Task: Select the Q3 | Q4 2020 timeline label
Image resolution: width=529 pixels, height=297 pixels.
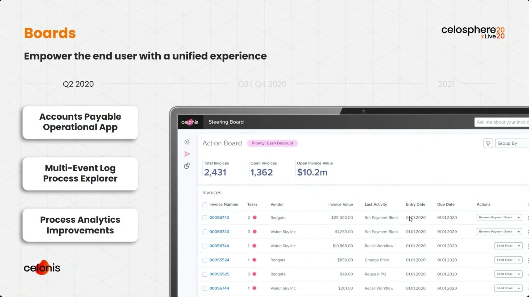Action: point(262,84)
